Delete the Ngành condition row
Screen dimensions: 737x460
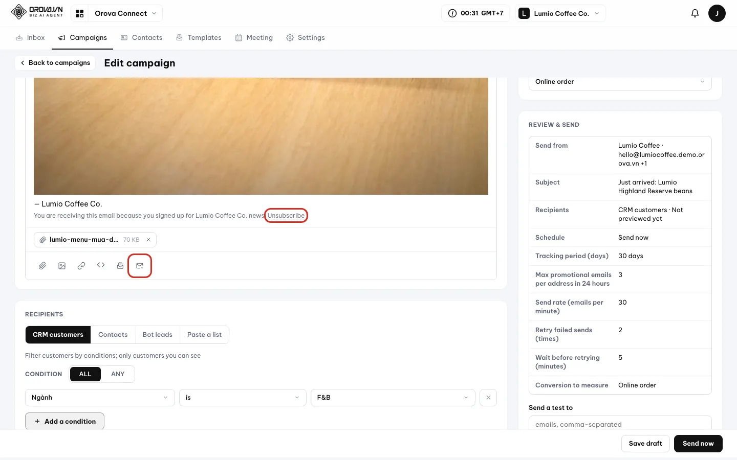(488, 398)
